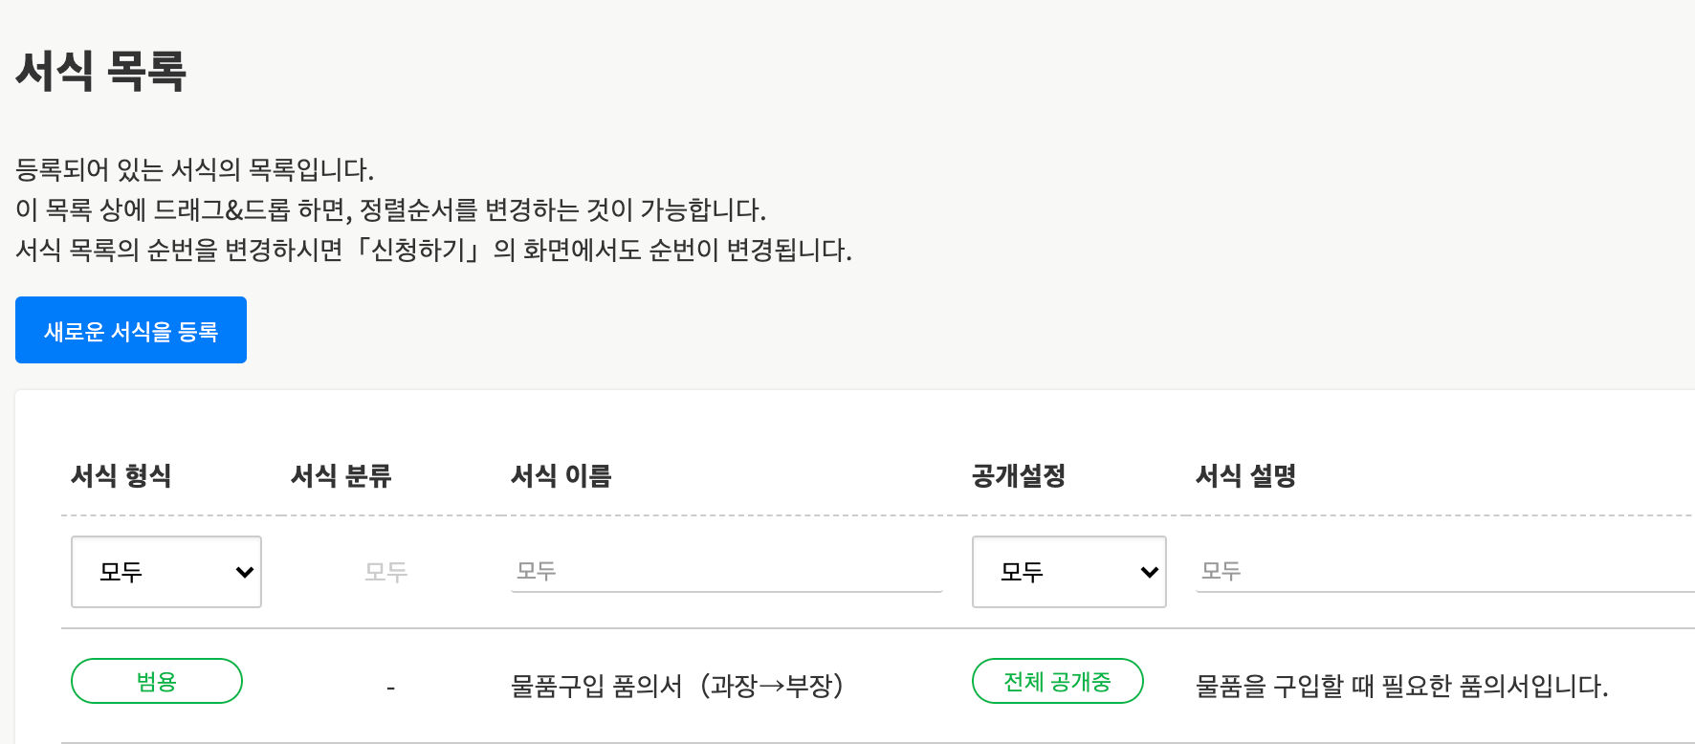Image resolution: width=1695 pixels, height=744 pixels.
Task: Click the dash in the 서식 분류 cell
Action: click(x=390, y=688)
